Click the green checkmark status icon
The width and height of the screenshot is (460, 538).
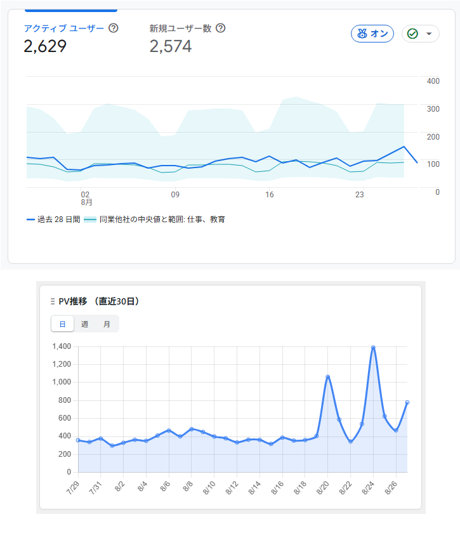(412, 34)
